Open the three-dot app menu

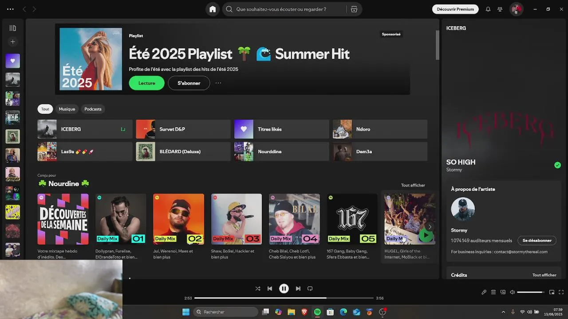pos(10,9)
